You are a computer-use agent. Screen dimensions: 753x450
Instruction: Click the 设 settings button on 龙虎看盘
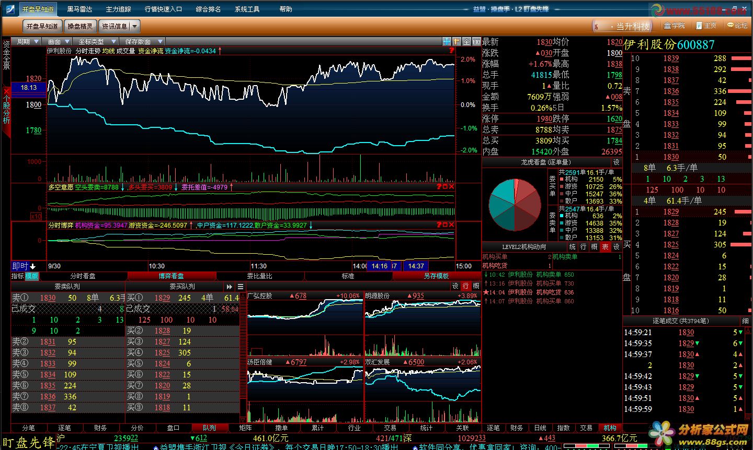point(616,162)
